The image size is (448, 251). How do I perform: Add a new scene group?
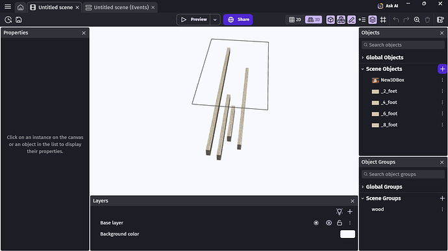click(442, 198)
